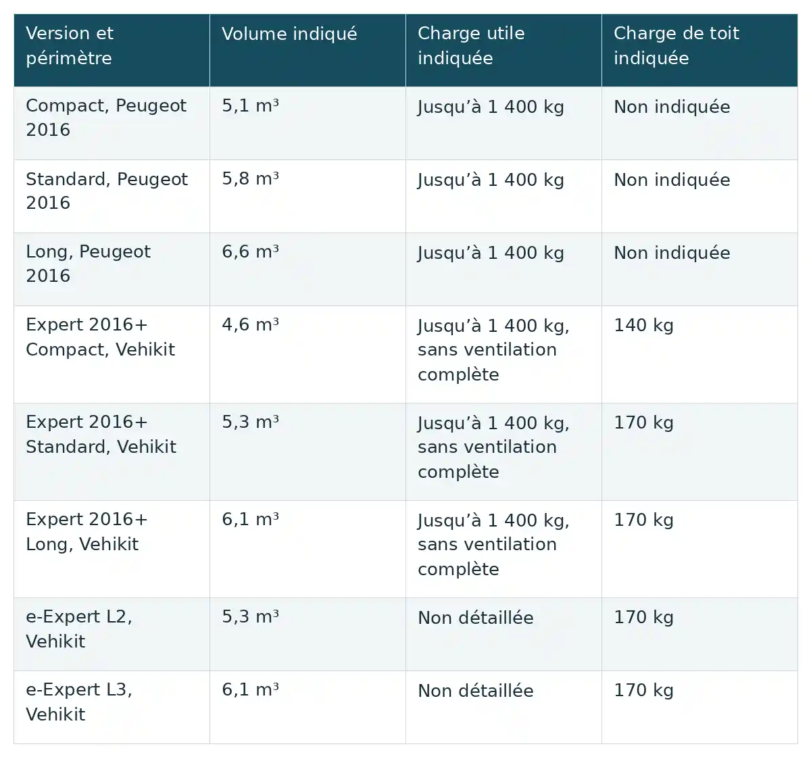Click the payload cell for Expert Compact Vehikit
This screenshot has width=811, height=757.
click(503, 355)
